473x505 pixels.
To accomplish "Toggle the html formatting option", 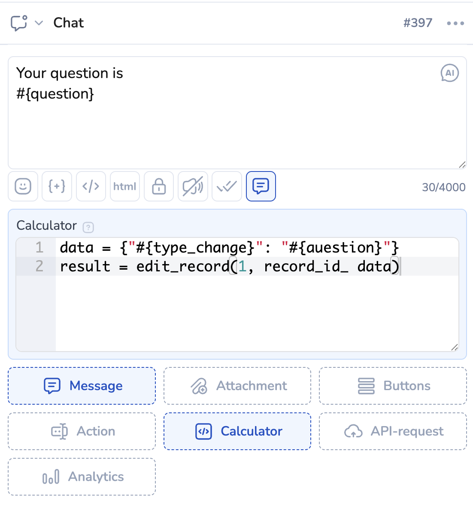I will [x=125, y=186].
